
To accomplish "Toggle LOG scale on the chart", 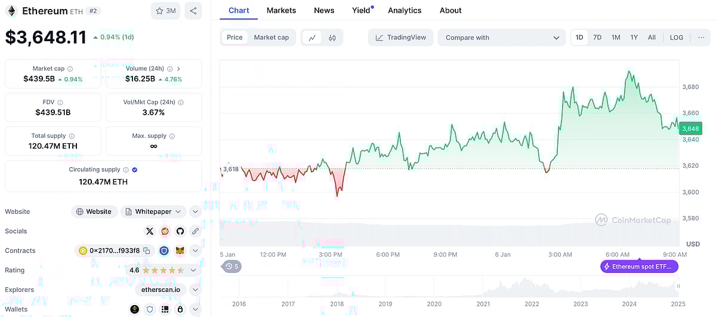I will 676,38.
